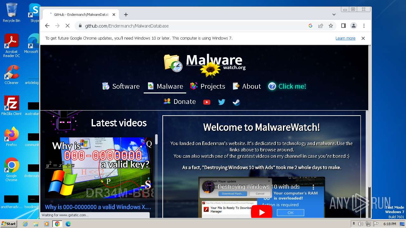Share this page using the share icon
Screen dimensions: 406x228
[x=321, y=26]
